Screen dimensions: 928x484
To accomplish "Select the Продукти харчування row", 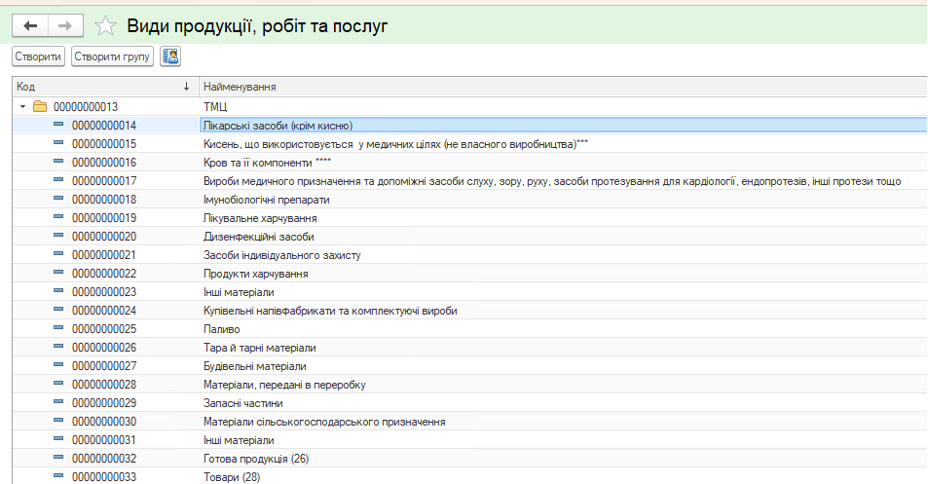I will pos(255,273).
